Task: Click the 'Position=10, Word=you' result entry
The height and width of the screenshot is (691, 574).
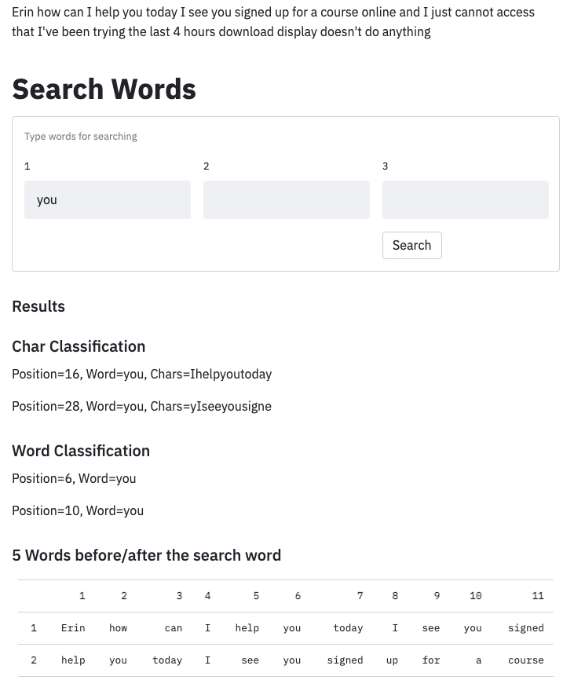Action: [x=78, y=510]
